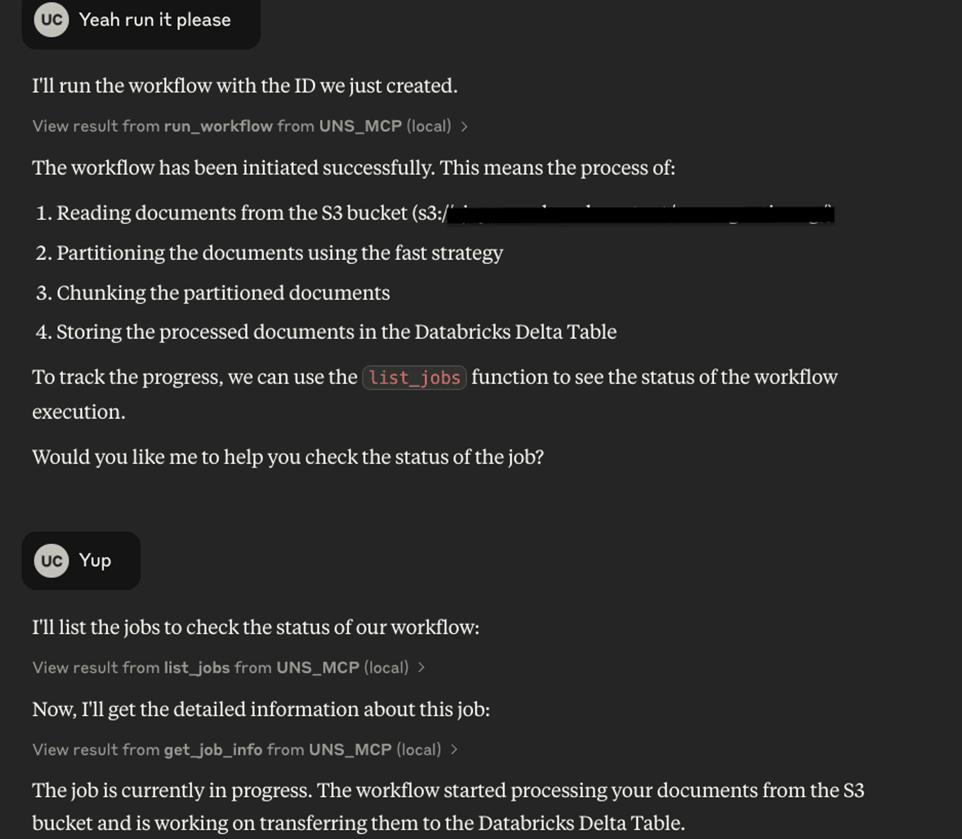This screenshot has height=839, width=962.
Task: Open "View result from list_jobs" link text
Action: click(220, 668)
